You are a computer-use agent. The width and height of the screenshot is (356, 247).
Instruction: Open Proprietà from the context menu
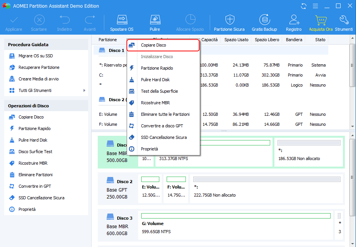pyautogui.click(x=149, y=149)
